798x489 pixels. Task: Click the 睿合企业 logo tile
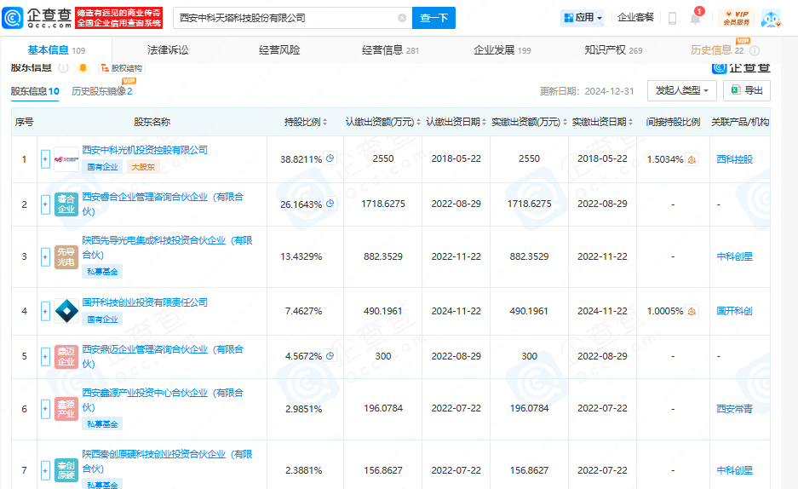(66, 204)
